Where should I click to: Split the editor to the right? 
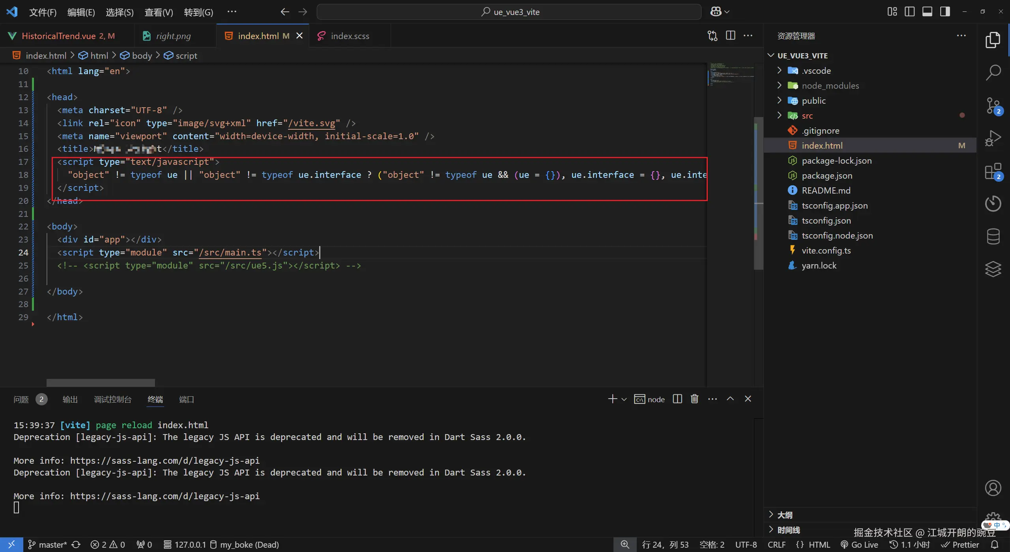[730, 35]
